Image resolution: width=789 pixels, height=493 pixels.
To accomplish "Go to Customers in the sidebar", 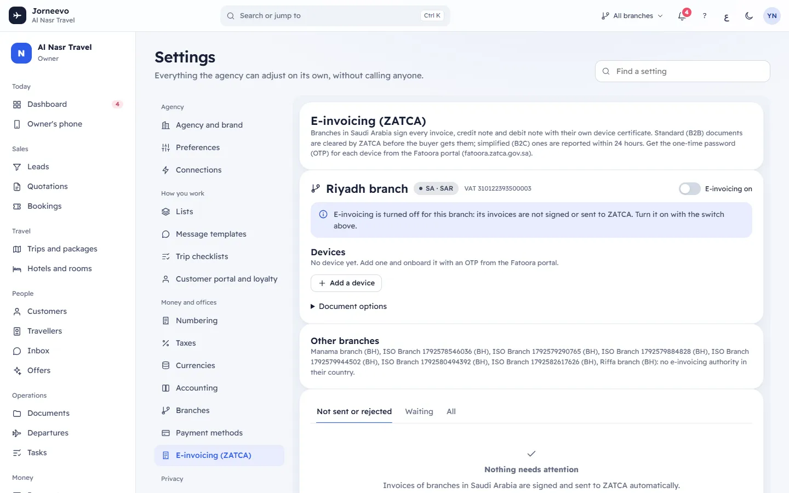I will pos(67,311).
